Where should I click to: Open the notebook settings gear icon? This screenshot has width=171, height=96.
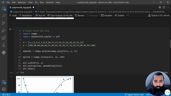pos(160,7)
